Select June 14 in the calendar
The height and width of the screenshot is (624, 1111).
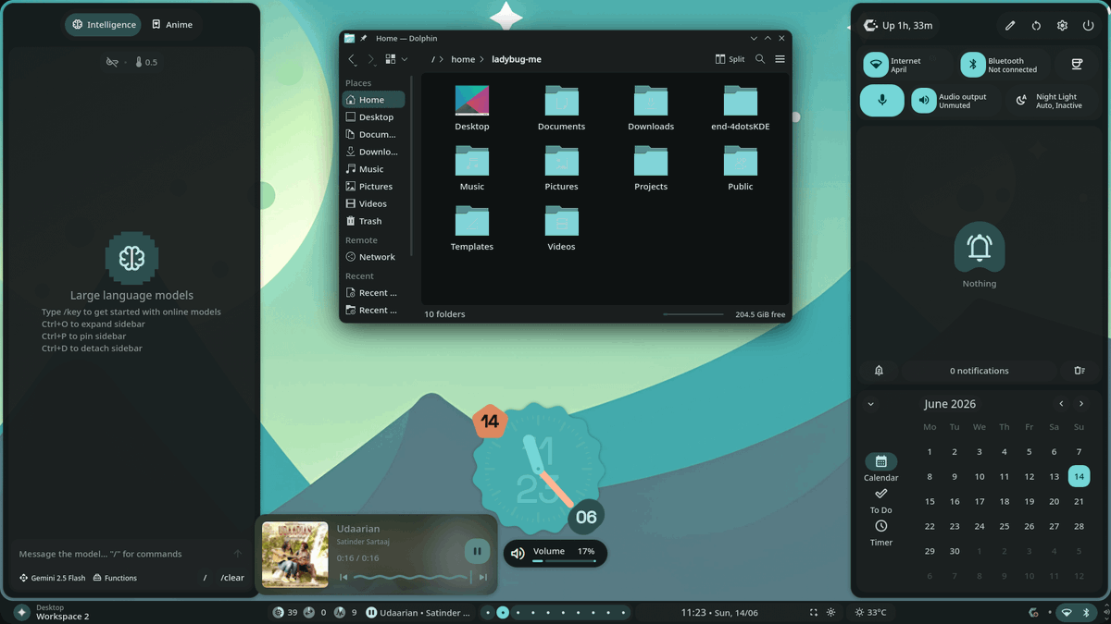[1079, 476]
